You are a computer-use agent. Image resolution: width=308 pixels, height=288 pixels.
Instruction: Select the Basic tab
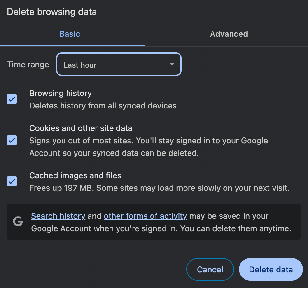point(69,34)
